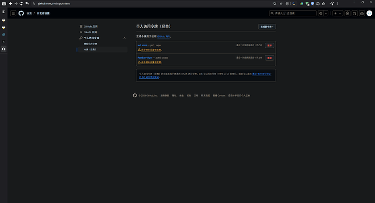375x203 pixels.
Task: Open Pull requests icon in header
Action: [x=355, y=14]
